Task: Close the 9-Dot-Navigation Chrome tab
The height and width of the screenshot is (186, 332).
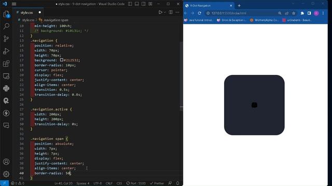Action: 231,6
